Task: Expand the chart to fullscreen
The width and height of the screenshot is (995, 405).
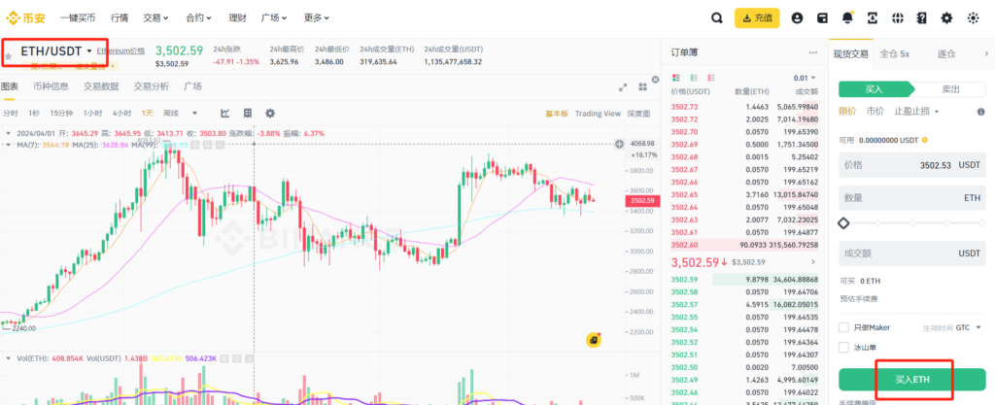Action: point(623,86)
